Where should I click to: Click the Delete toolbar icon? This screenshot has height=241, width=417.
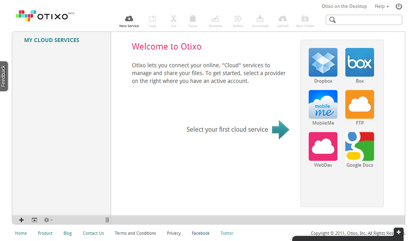[238, 18]
